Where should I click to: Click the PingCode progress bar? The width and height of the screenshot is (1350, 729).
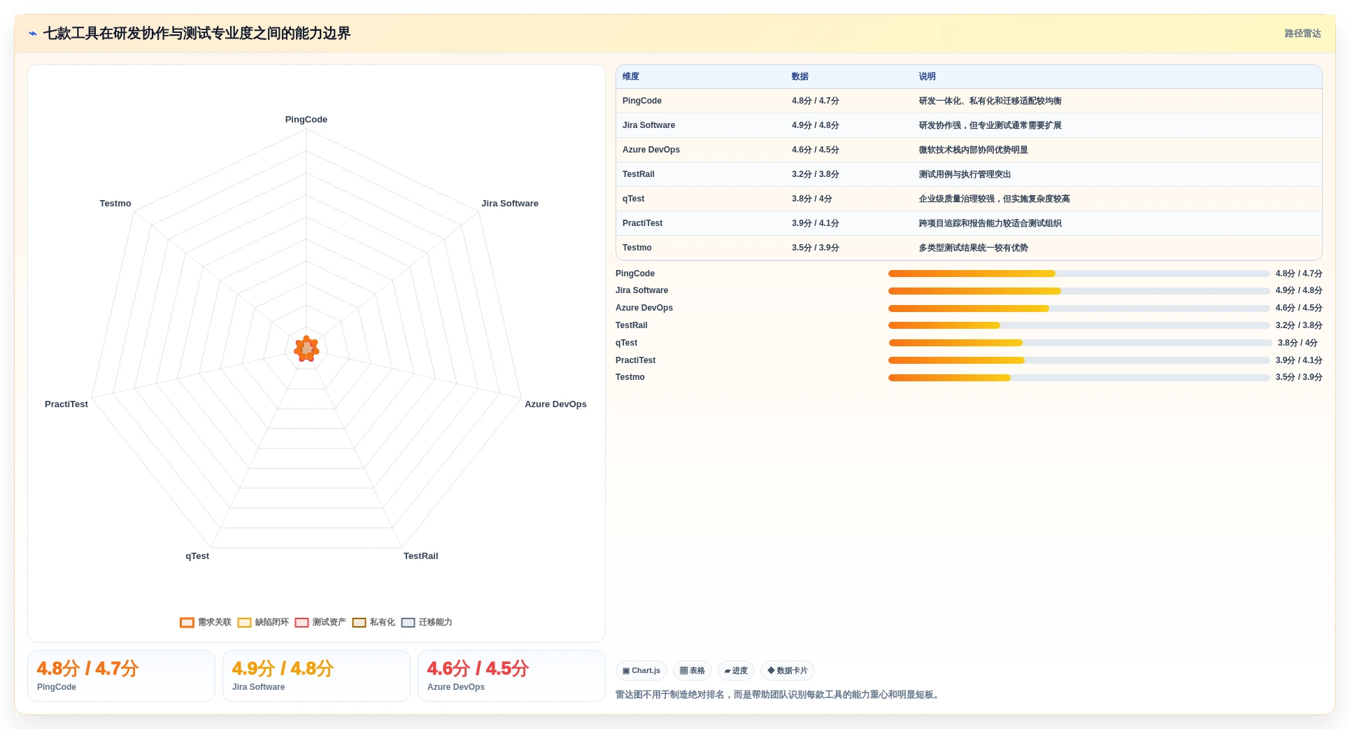(1079, 274)
